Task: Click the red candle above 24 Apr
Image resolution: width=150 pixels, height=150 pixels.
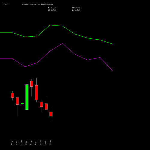Action: point(32,84)
